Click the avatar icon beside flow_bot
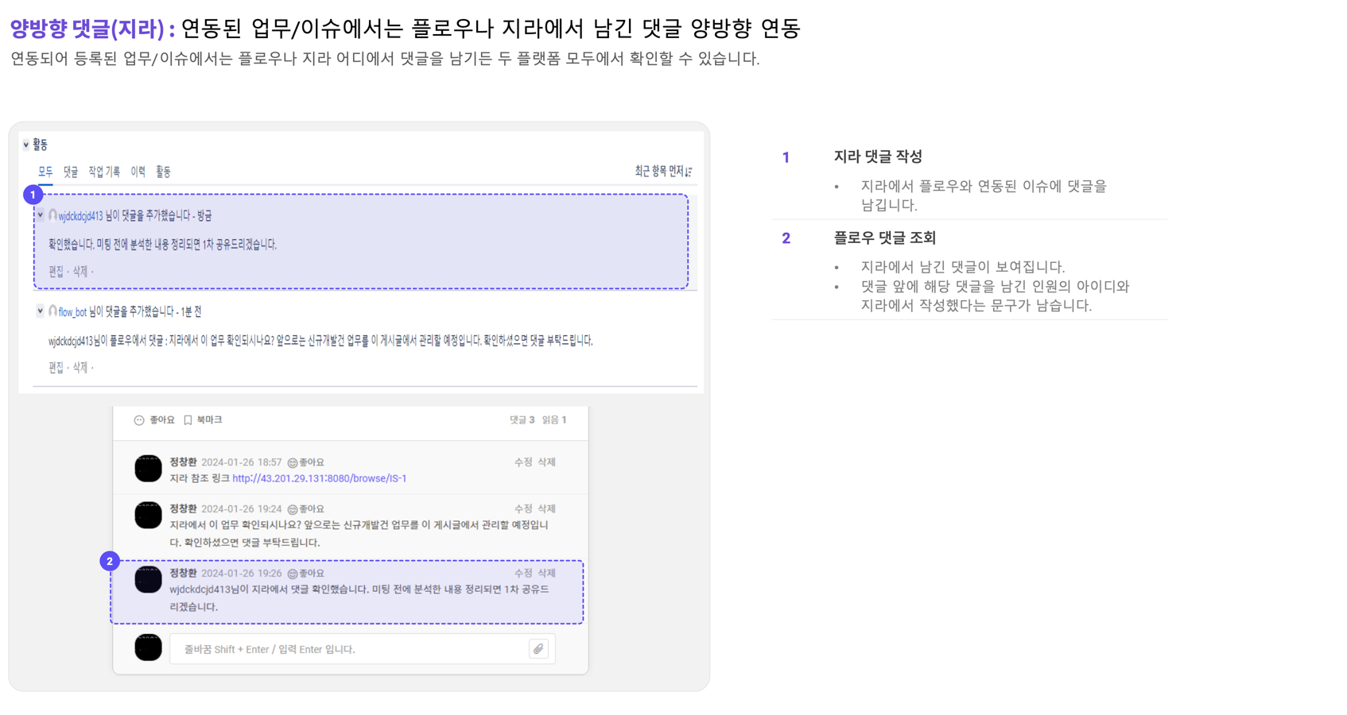This screenshot has width=1347, height=715. 52,311
